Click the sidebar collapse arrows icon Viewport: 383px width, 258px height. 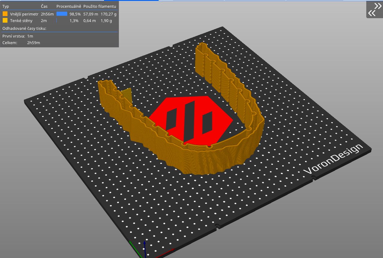[x=374, y=10]
